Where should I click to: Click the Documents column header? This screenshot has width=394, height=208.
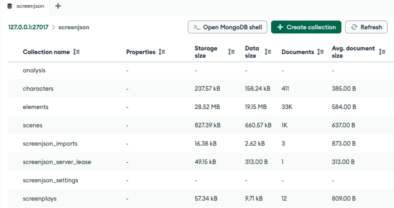298,52
